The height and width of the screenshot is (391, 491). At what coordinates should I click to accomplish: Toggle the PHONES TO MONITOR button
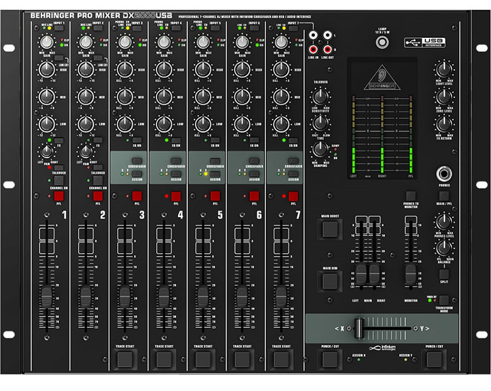(410, 196)
